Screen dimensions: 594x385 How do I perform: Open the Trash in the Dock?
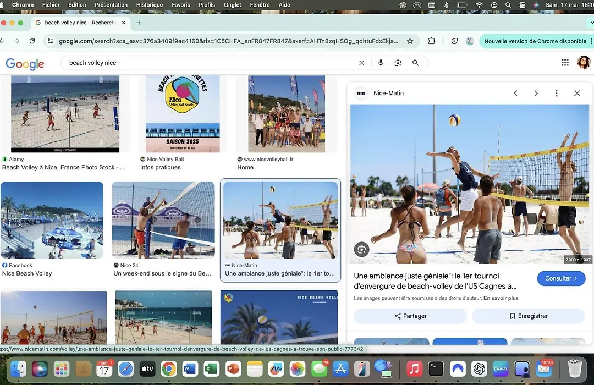[575, 369]
